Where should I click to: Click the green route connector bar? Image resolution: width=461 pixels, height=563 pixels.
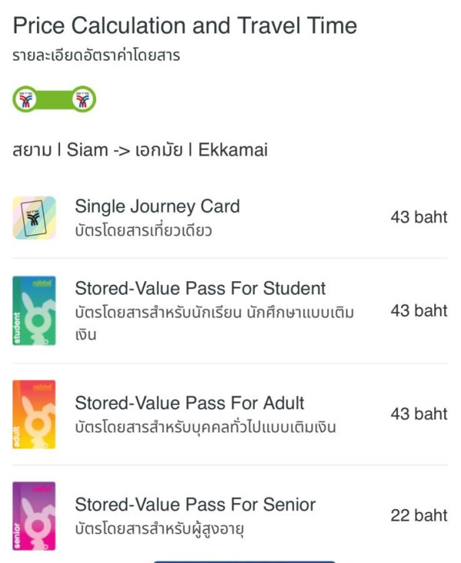pyautogui.click(x=53, y=100)
